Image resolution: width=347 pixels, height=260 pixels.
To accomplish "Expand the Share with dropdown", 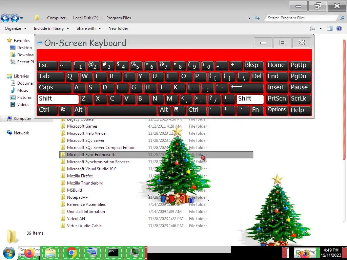I will 89,28.
